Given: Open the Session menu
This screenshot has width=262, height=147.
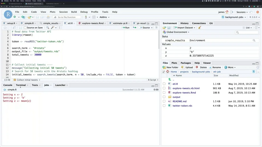Looking at the screenshot, I should 63,12.
